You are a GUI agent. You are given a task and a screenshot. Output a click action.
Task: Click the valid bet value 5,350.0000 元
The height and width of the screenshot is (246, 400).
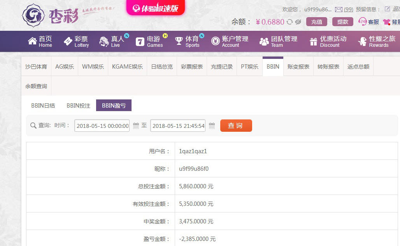[x=196, y=204]
